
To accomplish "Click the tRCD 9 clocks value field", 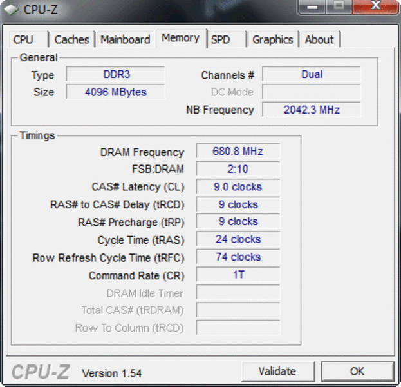I will (x=238, y=204).
